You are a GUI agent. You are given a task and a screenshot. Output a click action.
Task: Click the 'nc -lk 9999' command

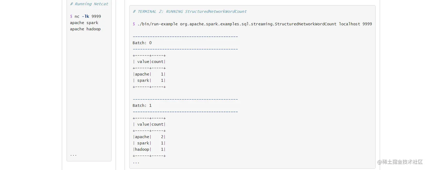pyautogui.click(x=88, y=16)
